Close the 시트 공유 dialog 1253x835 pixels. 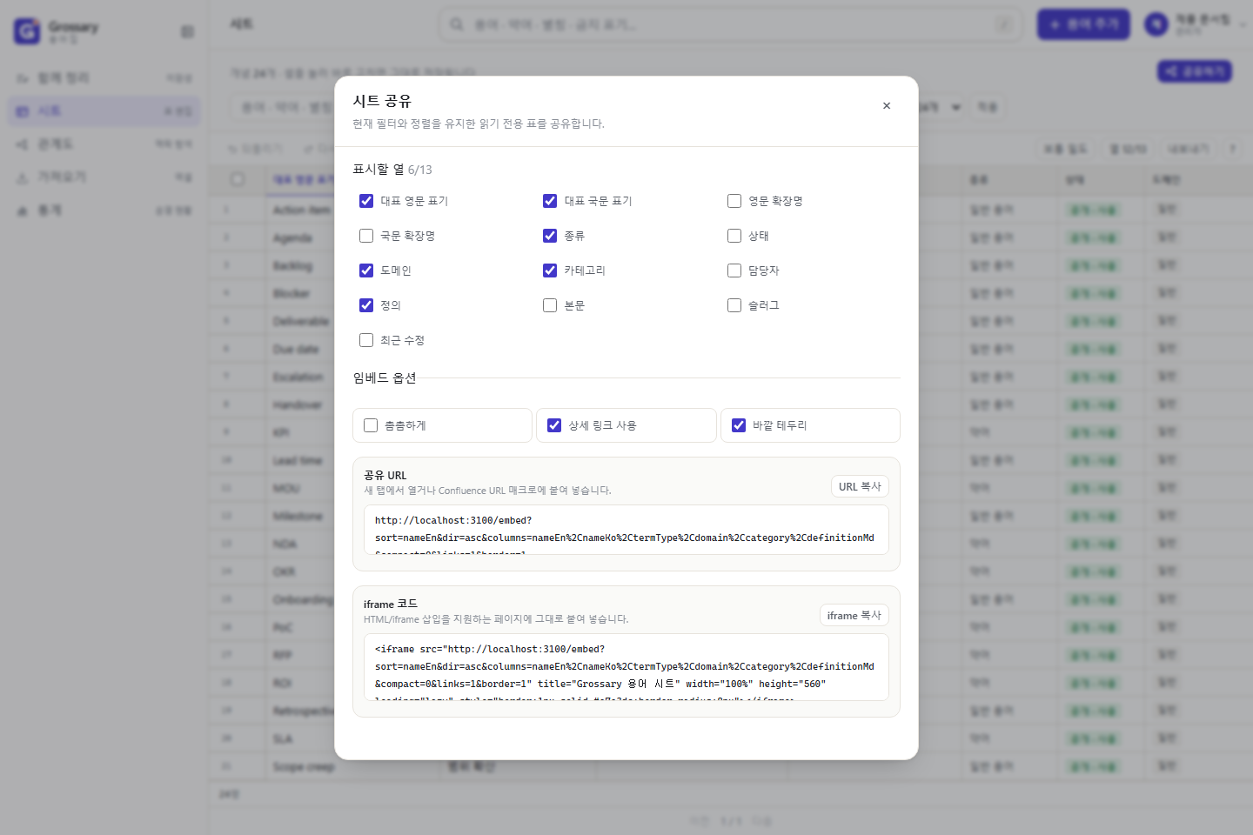click(x=887, y=106)
